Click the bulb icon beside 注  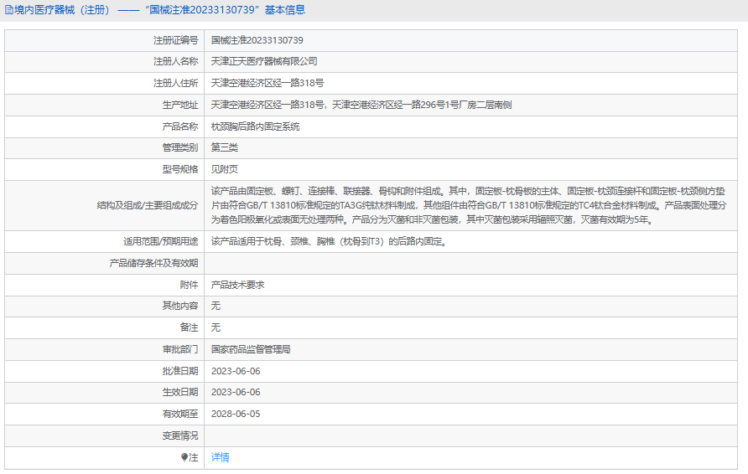(x=184, y=457)
